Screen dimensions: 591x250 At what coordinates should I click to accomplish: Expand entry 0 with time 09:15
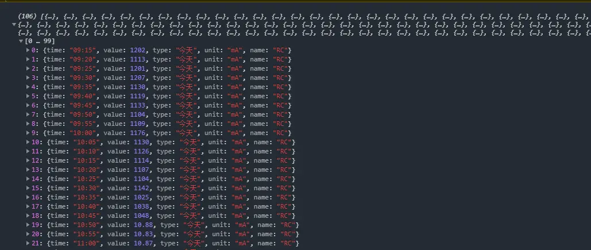(28, 50)
